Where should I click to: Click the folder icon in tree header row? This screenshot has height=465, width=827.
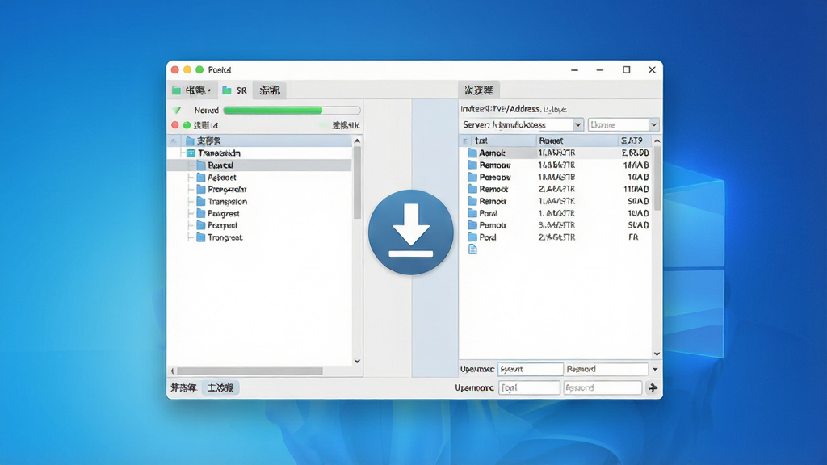coord(190,140)
